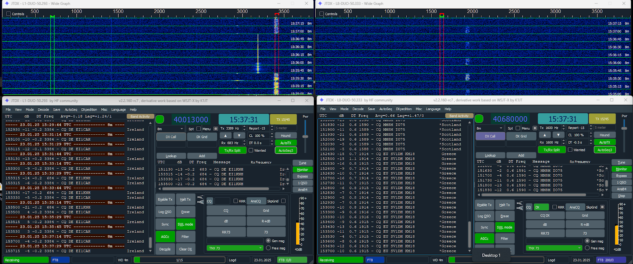Image resolution: width=633 pixels, height=264 pixels.
Task: Toggle Controls checkbox in L8-DUO-50.333 Wide Graph
Action: coord(322,14)
